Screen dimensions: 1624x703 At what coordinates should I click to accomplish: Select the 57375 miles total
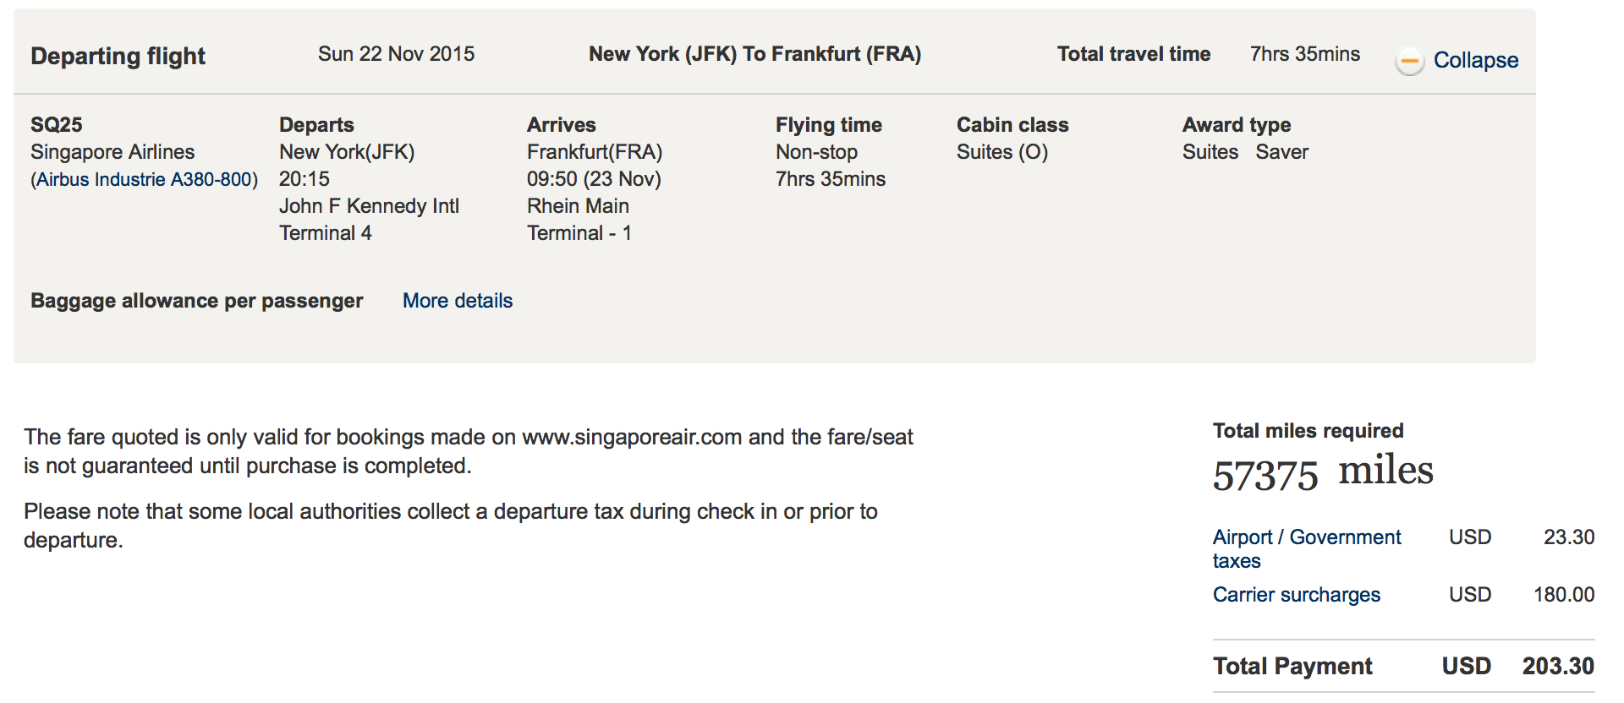coord(1323,472)
